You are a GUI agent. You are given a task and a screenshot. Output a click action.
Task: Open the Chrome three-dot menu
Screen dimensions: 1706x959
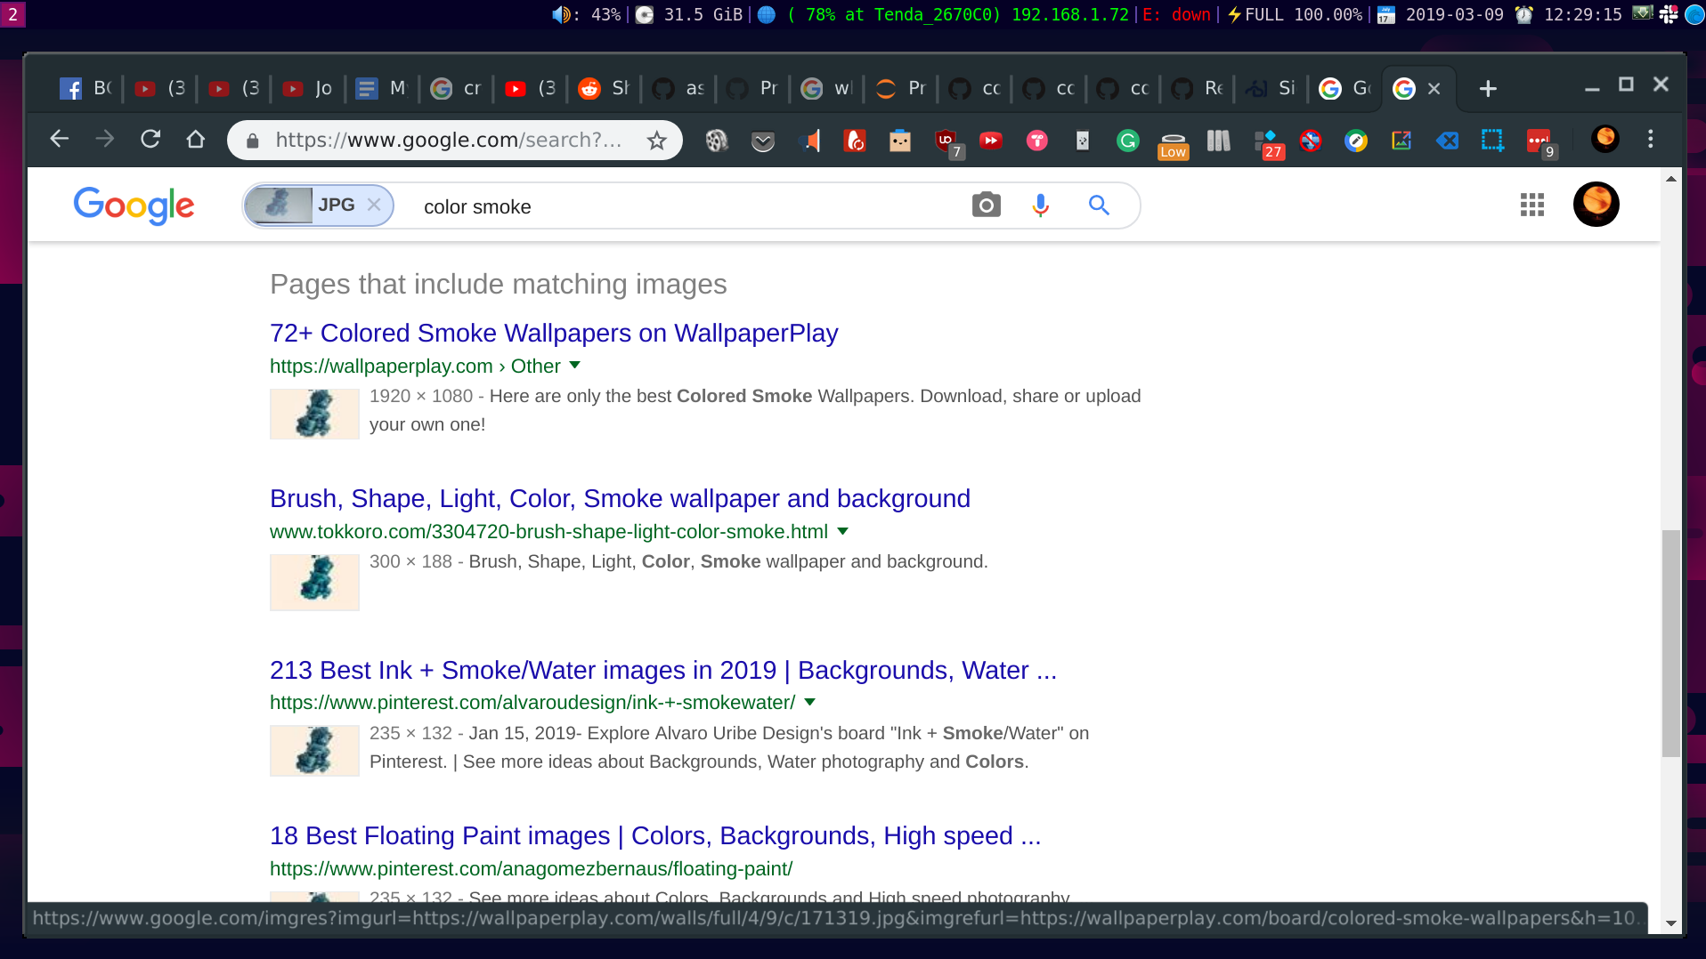(1651, 139)
